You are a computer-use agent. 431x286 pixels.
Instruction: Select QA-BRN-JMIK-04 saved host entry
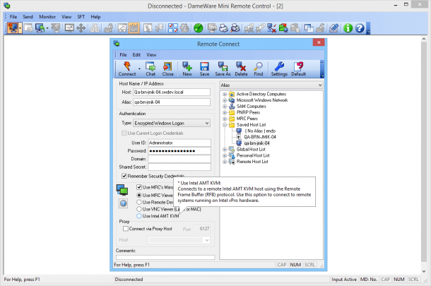(260, 137)
